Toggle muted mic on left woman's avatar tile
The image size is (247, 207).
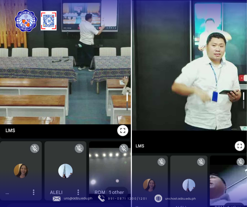(x=34, y=148)
